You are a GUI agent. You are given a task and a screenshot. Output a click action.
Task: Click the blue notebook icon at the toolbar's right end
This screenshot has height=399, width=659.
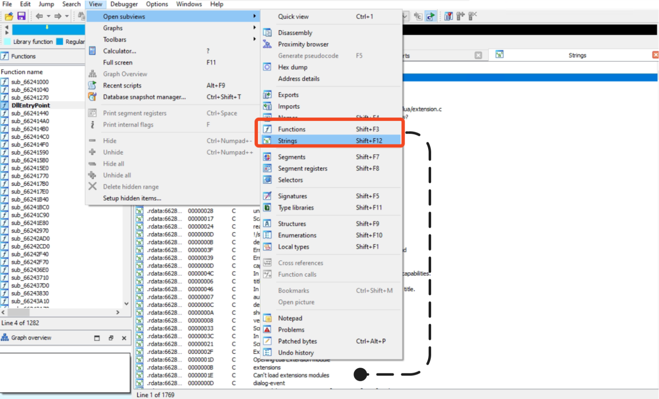(448, 16)
